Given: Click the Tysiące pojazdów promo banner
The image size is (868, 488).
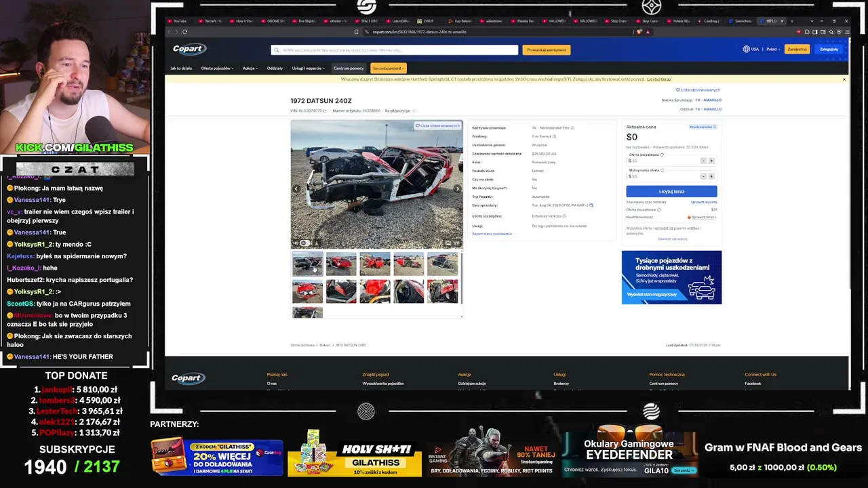Looking at the screenshot, I should (671, 277).
